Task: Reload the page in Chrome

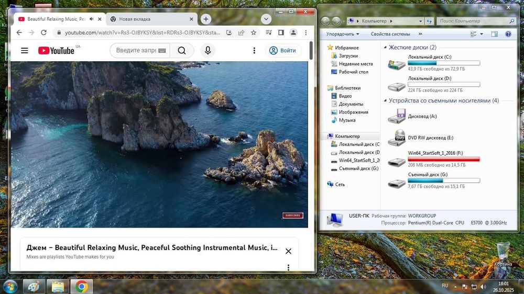Action: (44, 32)
